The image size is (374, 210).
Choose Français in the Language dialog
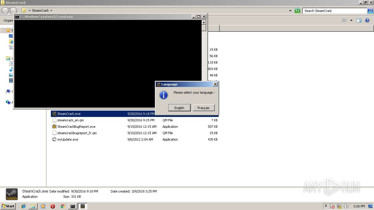[203, 108]
